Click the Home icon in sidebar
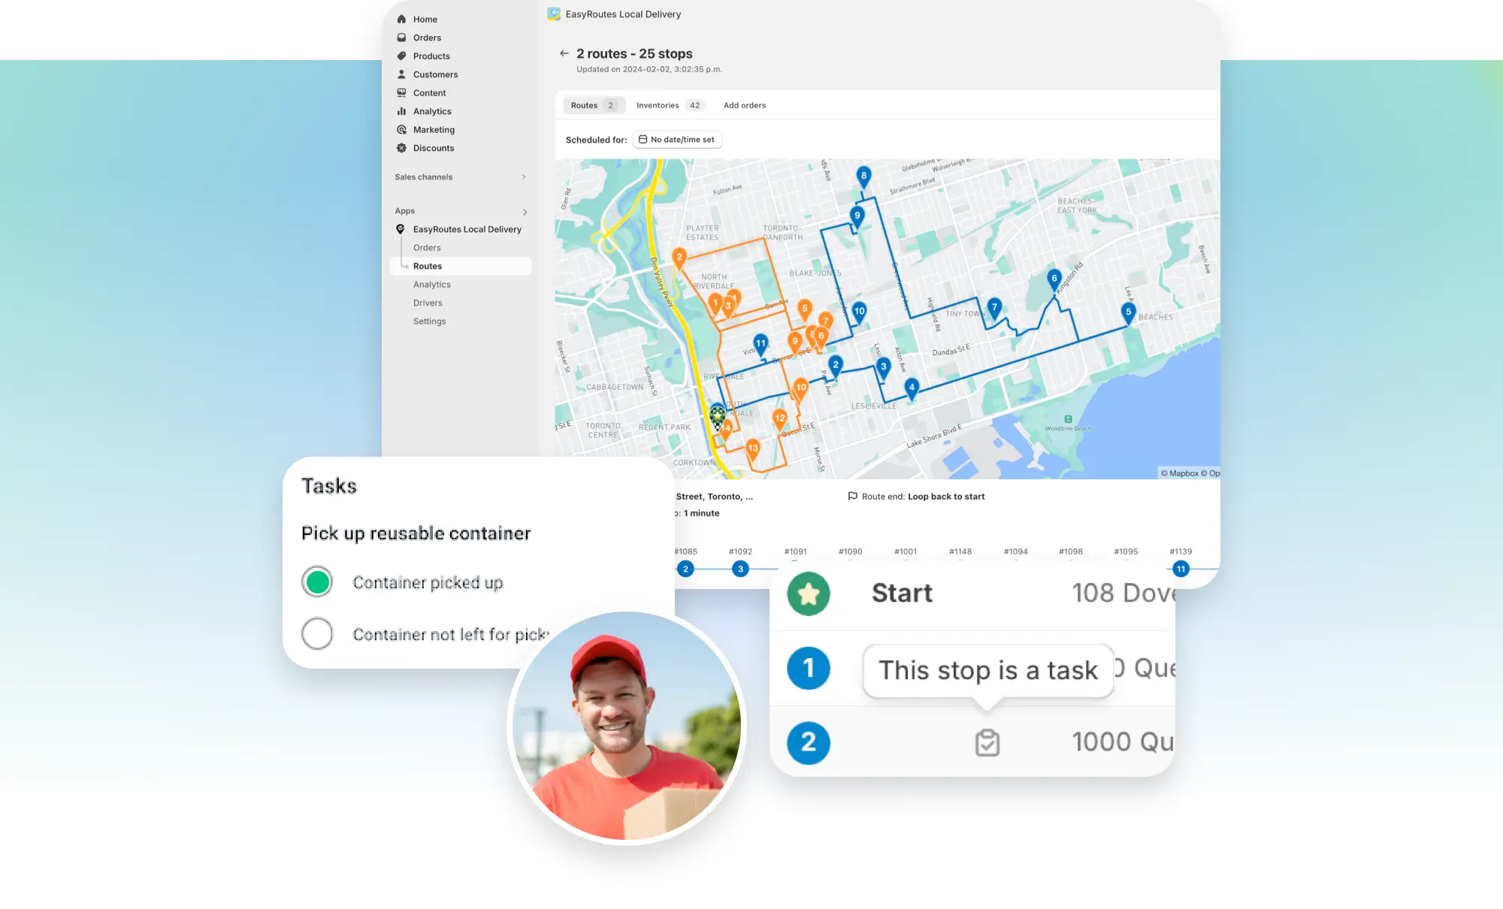The width and height of the screenshot is (1503, 909). coord(401,20)
